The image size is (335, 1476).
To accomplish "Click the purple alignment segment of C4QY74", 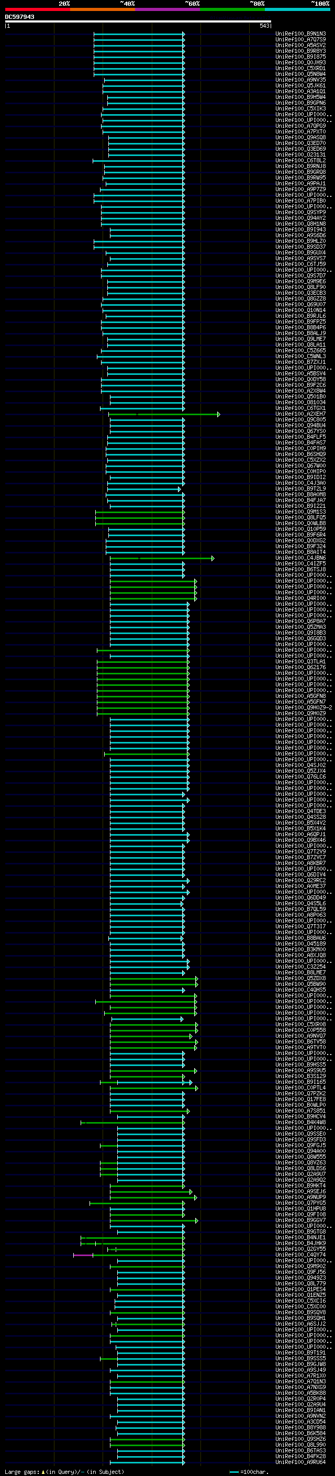I will pos(83,1255).
